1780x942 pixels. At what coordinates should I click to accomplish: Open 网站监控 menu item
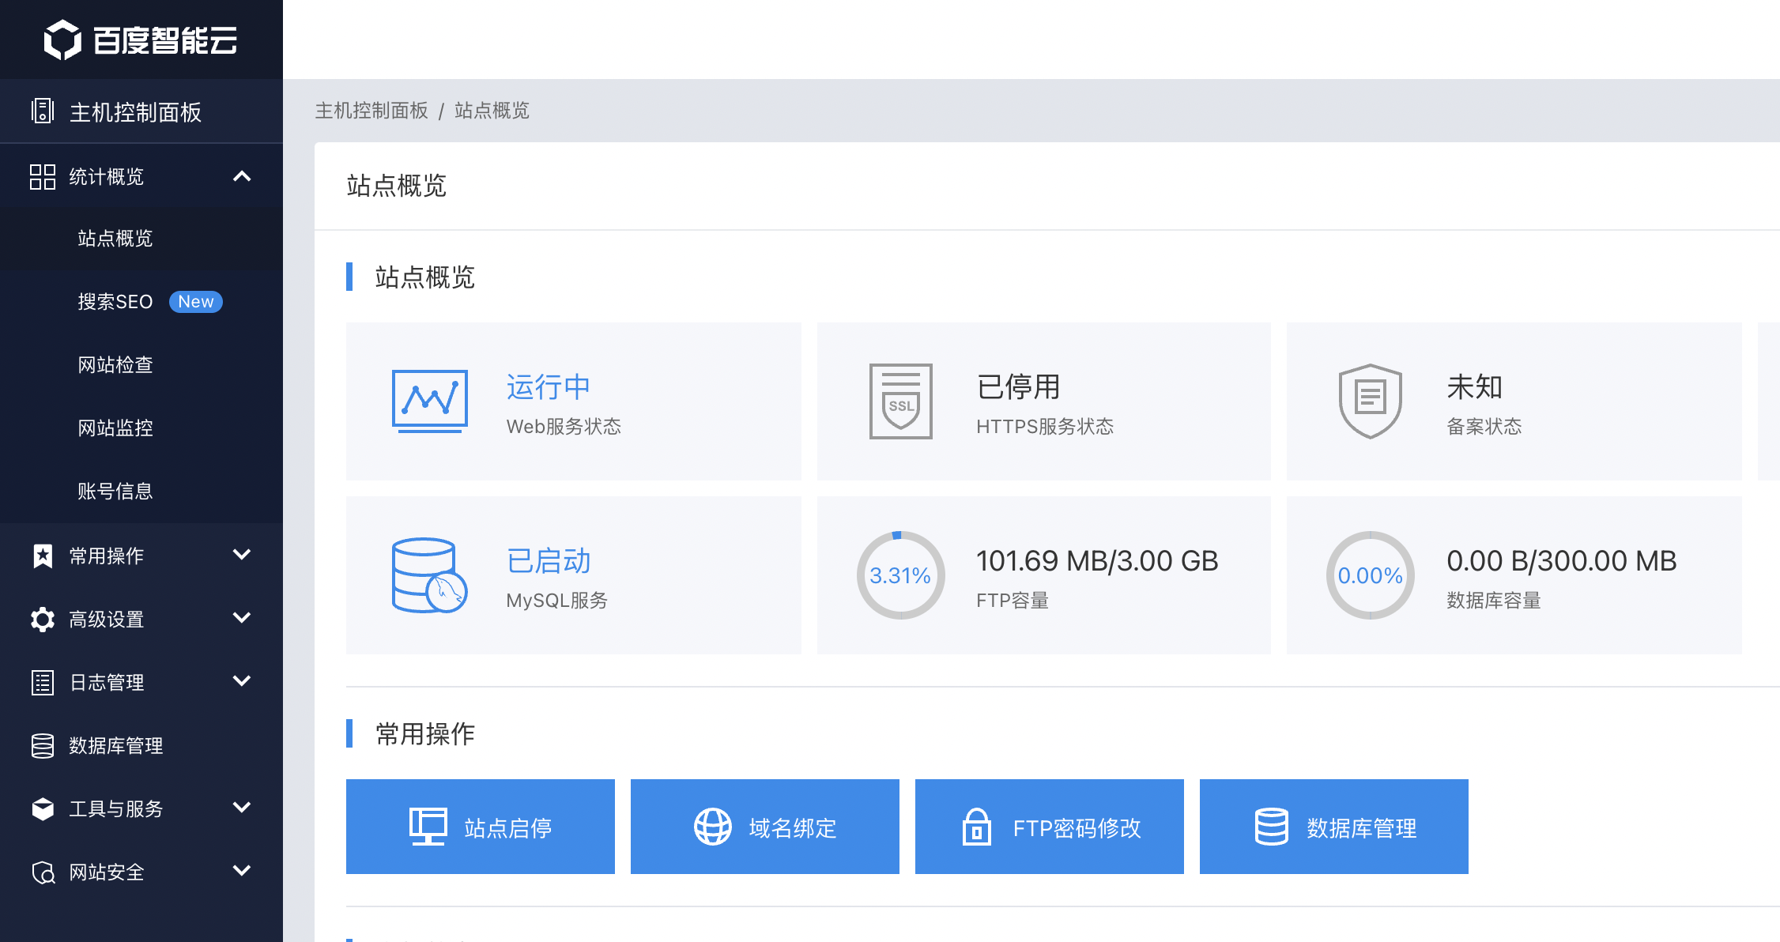141,428
